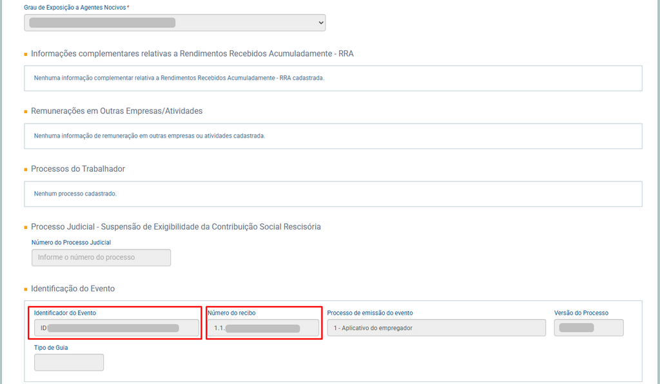Click the 'Nenhuma informação de remuneração' message
Screen dimensions: 660x384
pyautogui.click(x=150, y=136)
